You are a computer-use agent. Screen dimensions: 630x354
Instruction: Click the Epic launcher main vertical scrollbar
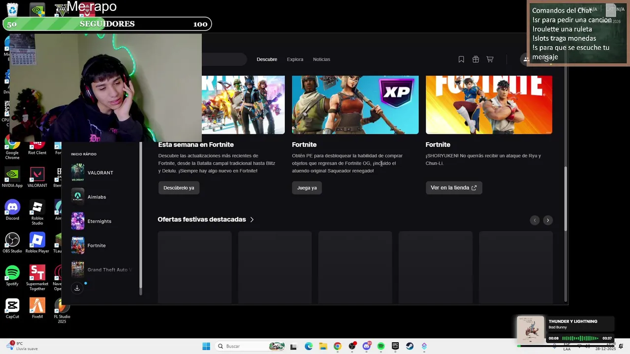click(x=565, y=199)
